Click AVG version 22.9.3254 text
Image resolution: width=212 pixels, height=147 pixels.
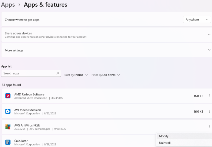click(20, 129)
